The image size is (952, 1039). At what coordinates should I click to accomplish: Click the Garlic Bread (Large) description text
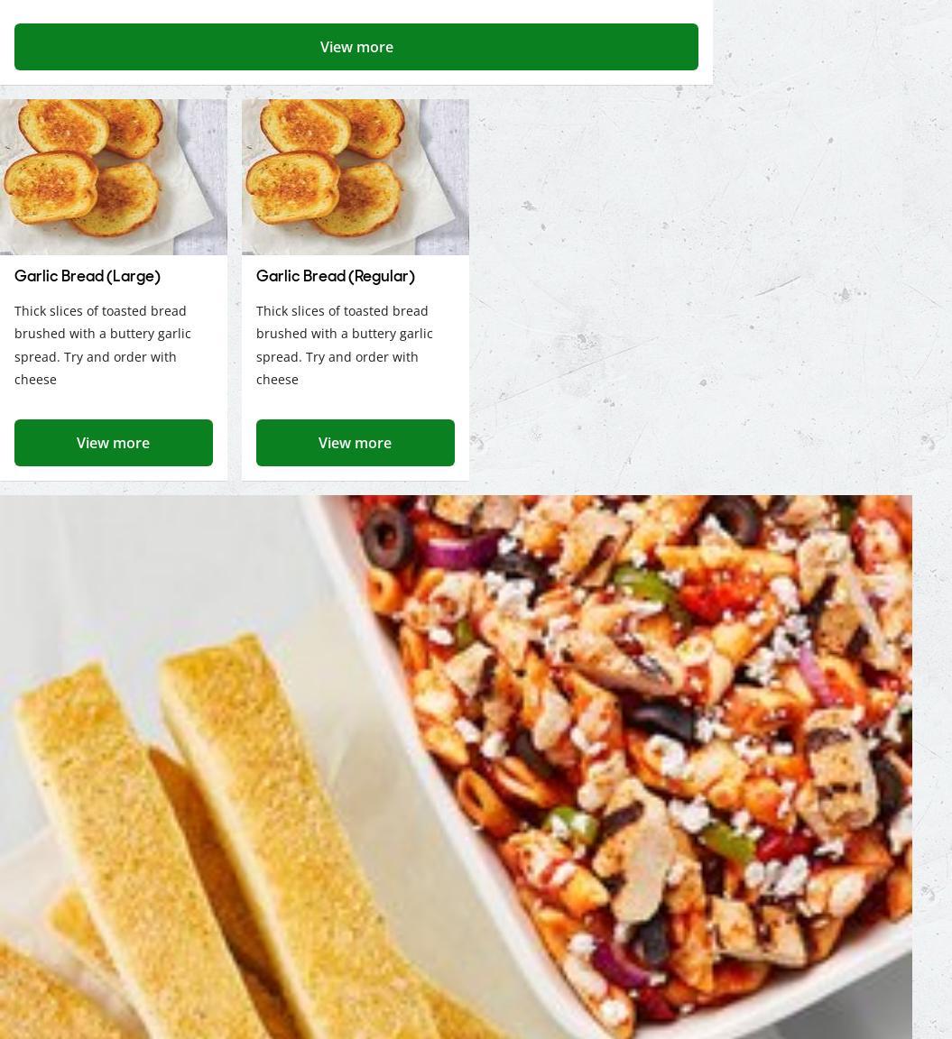[103, 345]
